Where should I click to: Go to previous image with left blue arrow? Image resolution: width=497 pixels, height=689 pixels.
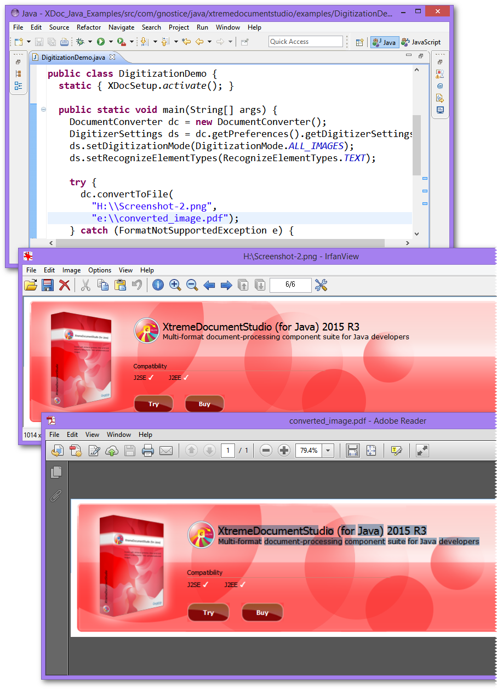click(209, 285)
